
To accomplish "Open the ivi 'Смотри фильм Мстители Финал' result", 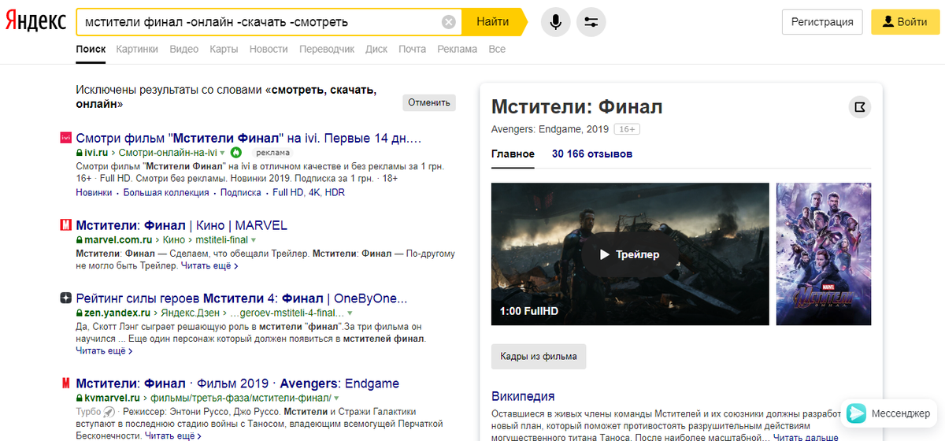I will pos(249,138).
